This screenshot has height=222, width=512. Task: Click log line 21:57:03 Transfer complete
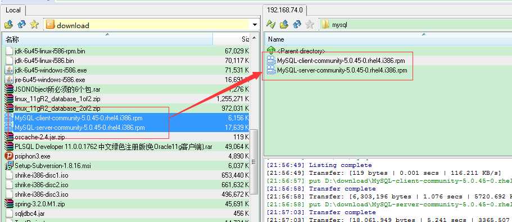321,212
